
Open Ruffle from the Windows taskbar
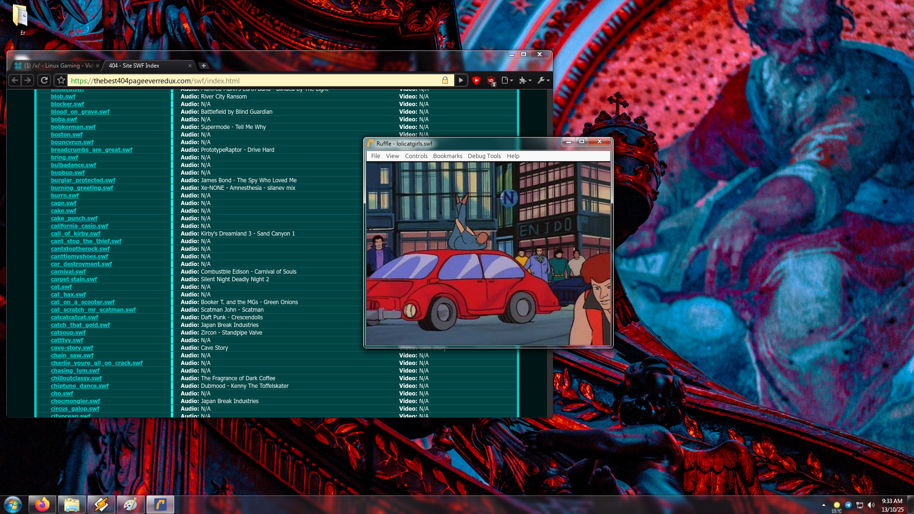point(160,504)
